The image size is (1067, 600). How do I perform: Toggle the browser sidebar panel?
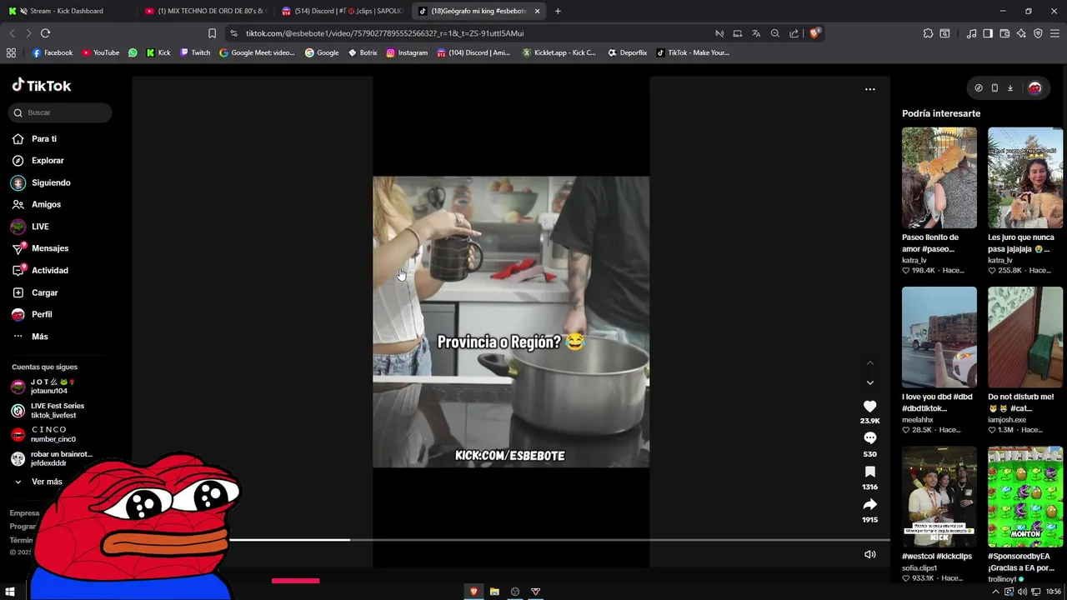point(988,33)
